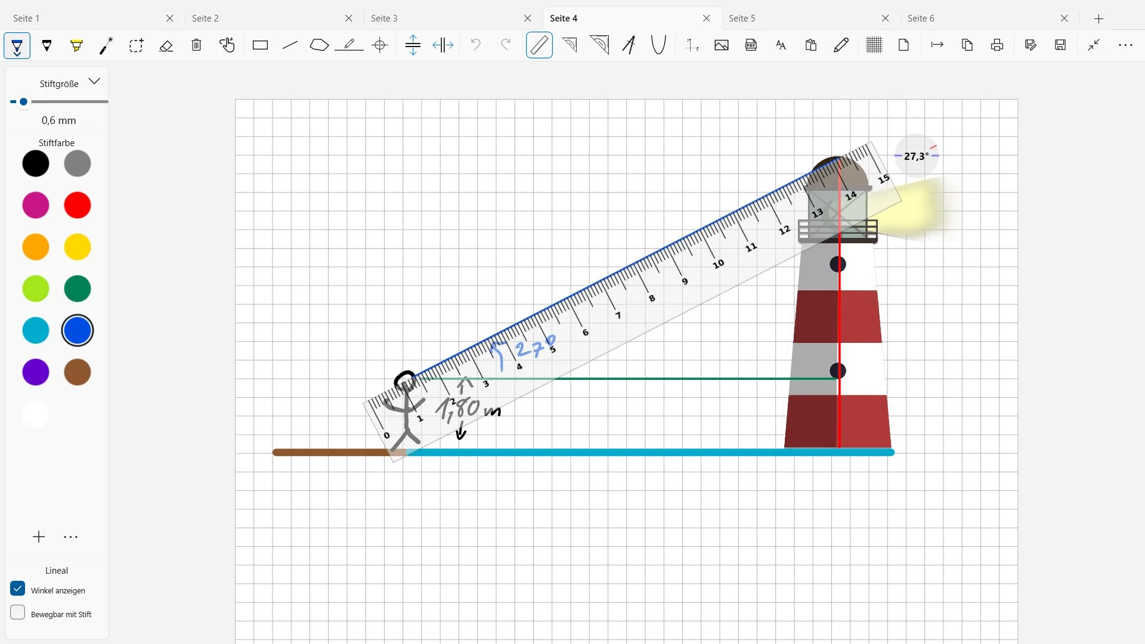This screenshot has height=644, width=1145.
Task: Click the coordinate axes tool
Action: [x=692, y=45]
